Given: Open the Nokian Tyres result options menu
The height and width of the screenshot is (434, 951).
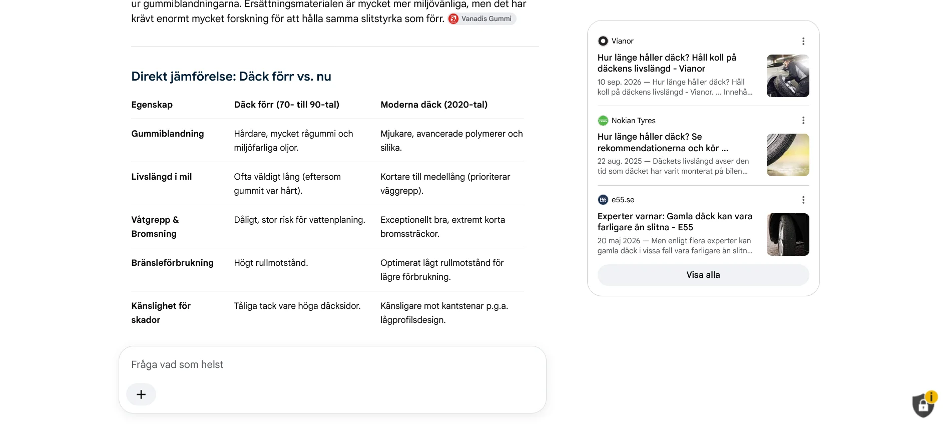Looking at the screenshot, I should coord(803,120).
